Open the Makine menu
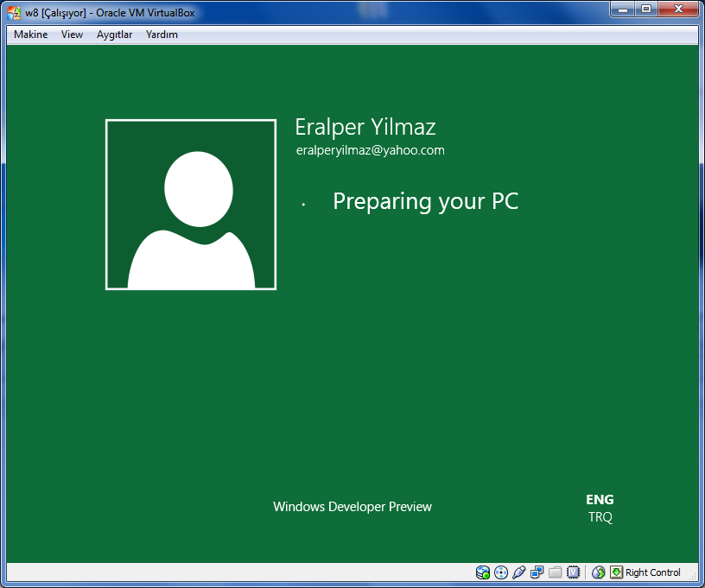Screen dimensions: 705x588 click(30, 35)
